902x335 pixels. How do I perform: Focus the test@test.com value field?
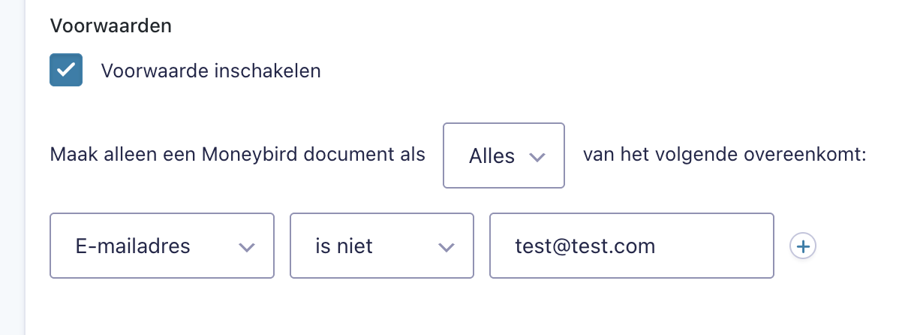pyautogui.click(x=630, y=246)
